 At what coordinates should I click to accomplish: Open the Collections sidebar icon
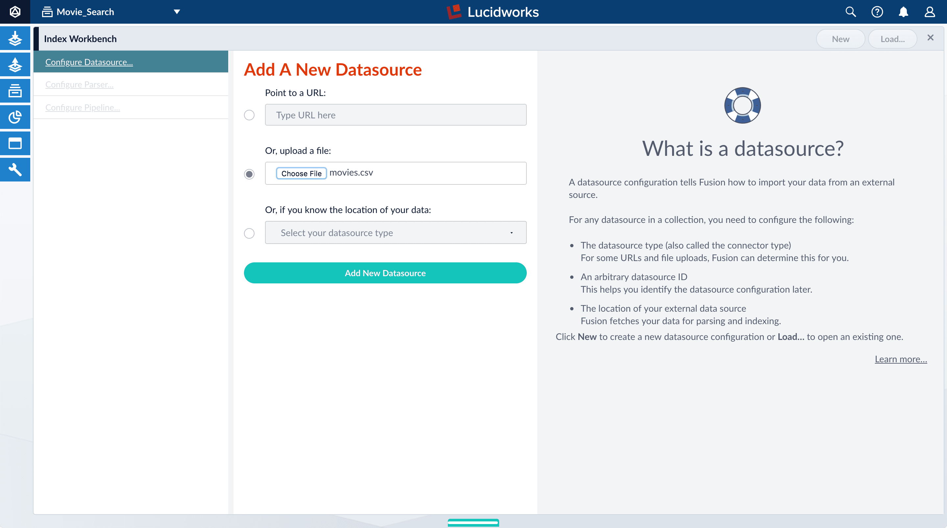15,90
